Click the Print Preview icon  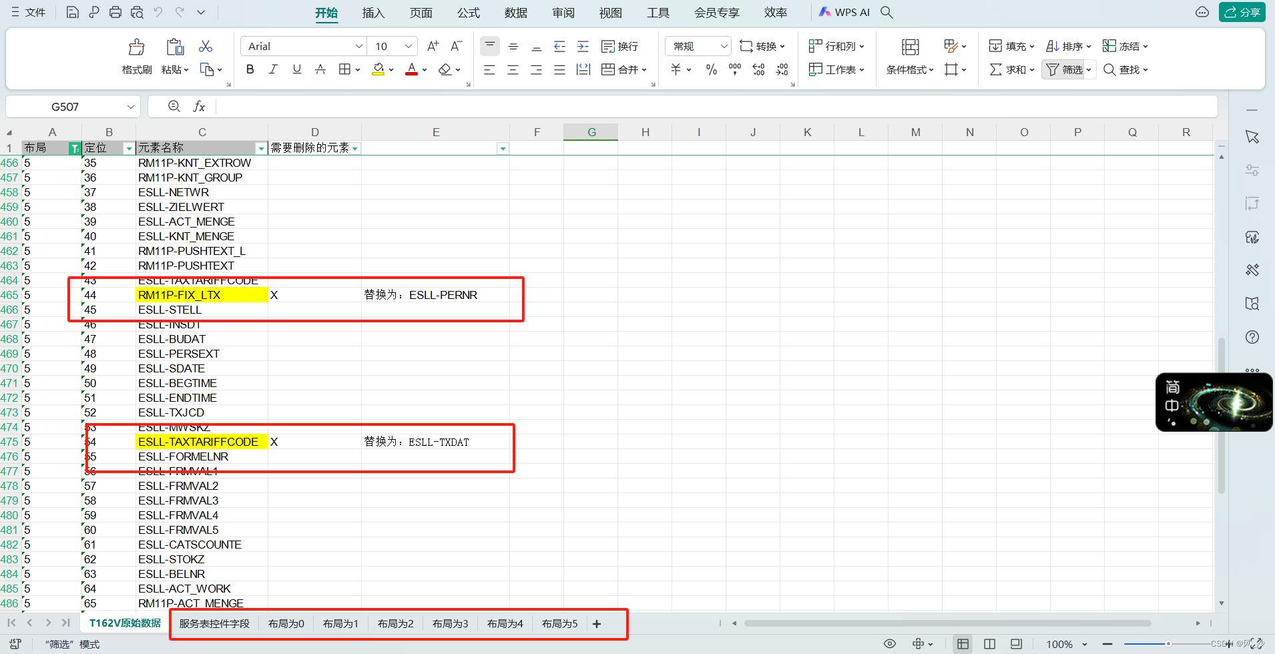click(137, 12)
